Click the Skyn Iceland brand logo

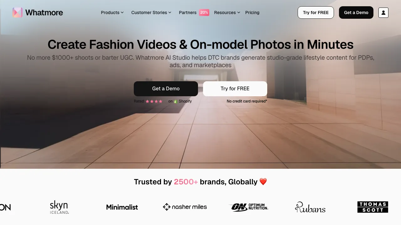click(x=59, y=207)
